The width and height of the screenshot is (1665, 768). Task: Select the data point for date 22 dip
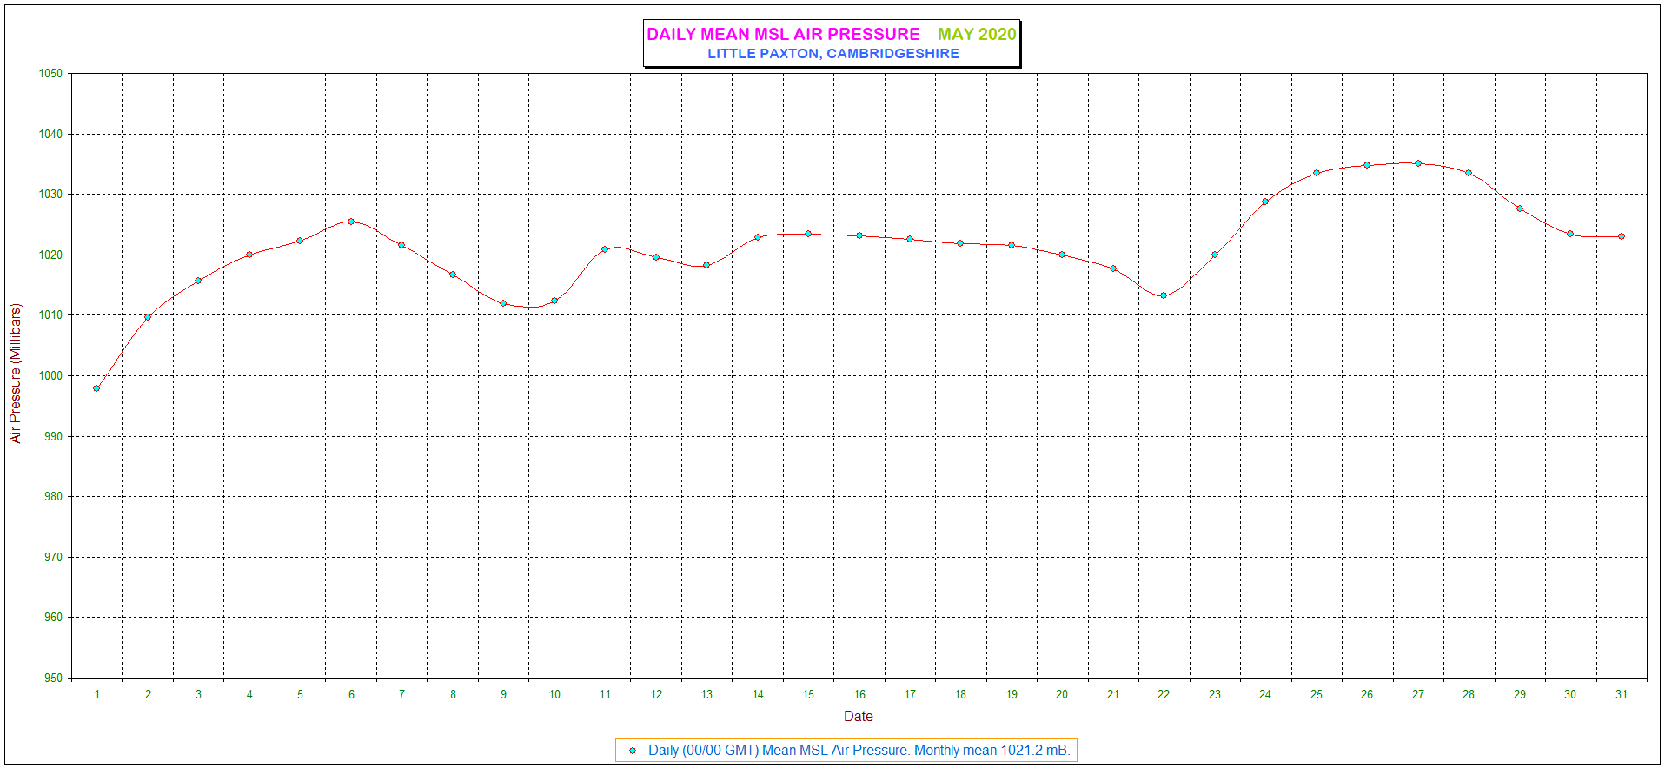1164,295
